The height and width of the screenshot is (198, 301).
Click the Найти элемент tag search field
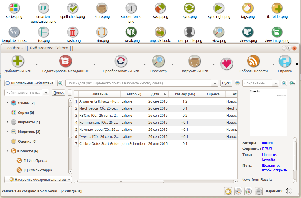coord(23,92)
